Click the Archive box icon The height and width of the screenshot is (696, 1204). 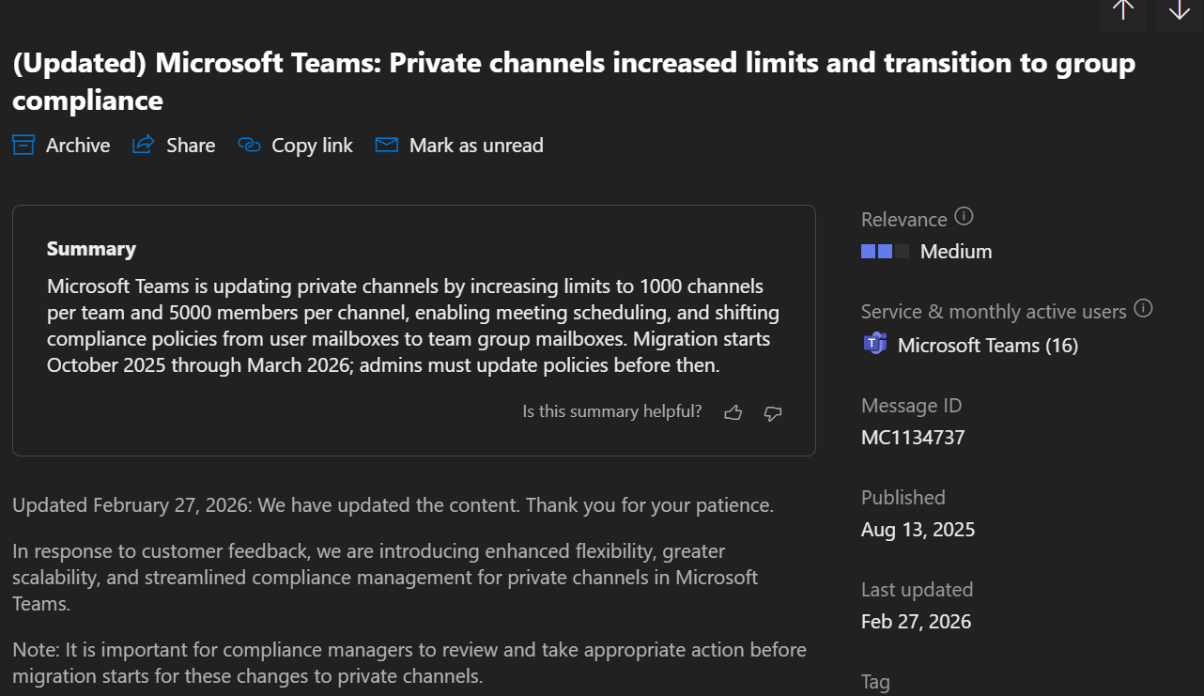pyautogui.click(x=23, y=145)
